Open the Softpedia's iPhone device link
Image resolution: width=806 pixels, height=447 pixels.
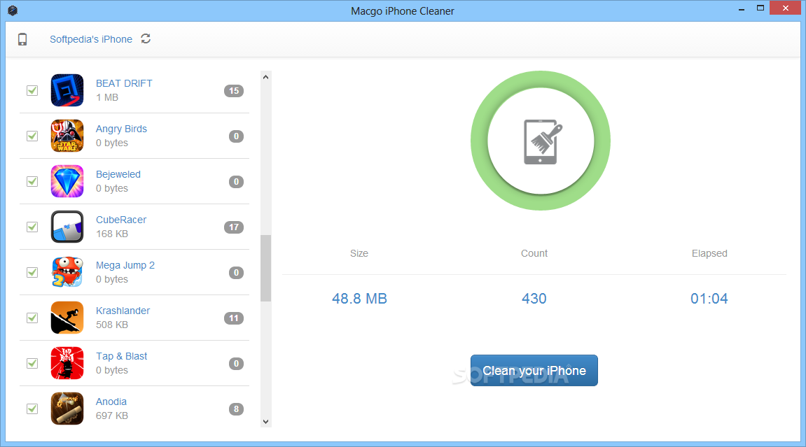91,39
